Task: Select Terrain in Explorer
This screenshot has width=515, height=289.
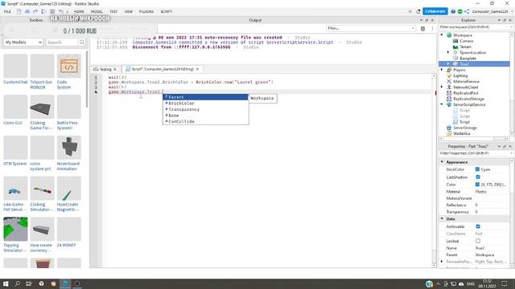Action: tap(465, 47)
